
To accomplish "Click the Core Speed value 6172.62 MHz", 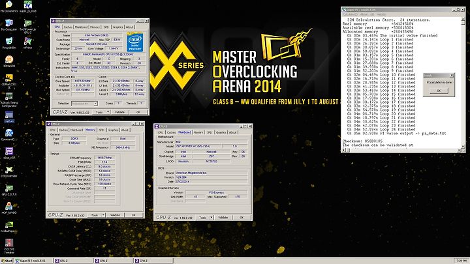I will coord(83,81).
